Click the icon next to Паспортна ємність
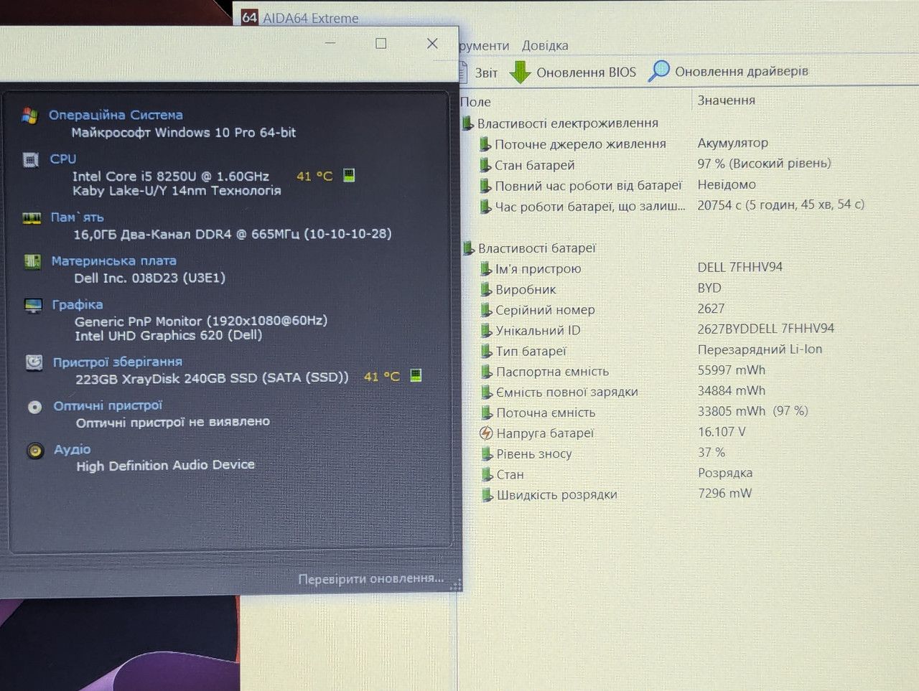The width and height of the screenshot is (919, 691). click(487, 372)
